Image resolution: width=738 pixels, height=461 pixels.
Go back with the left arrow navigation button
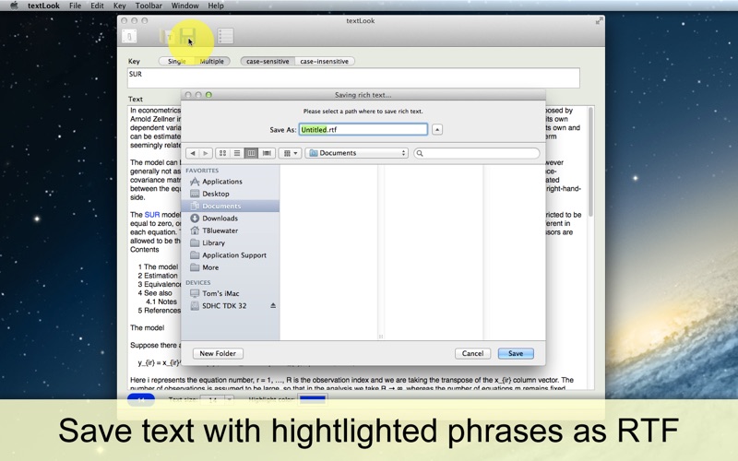193,153
